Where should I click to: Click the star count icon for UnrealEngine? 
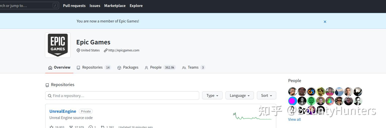tap(51, 127)
